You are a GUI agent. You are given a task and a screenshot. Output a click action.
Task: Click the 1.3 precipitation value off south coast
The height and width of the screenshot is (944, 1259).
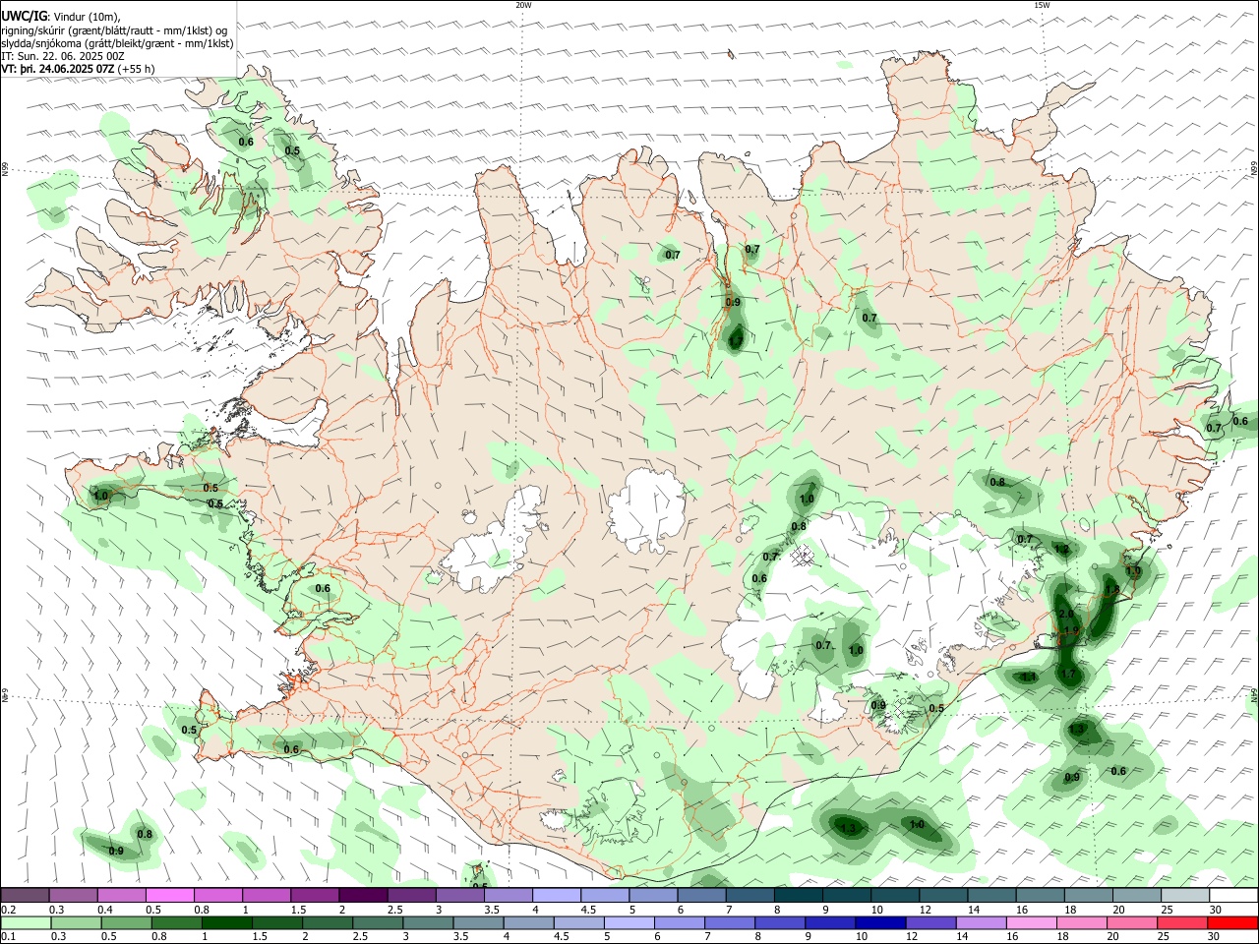click(849, 829)
